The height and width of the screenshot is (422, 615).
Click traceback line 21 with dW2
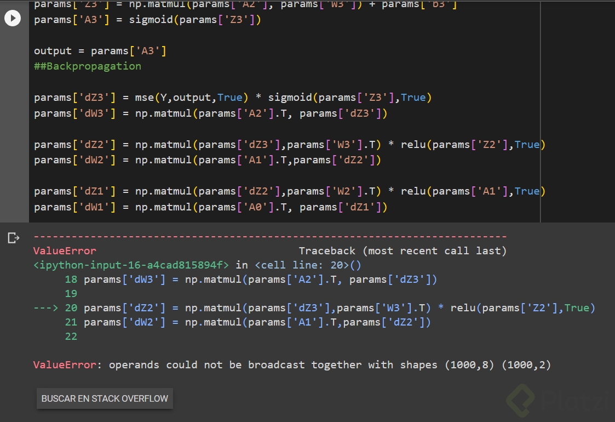tap(248, 322)
